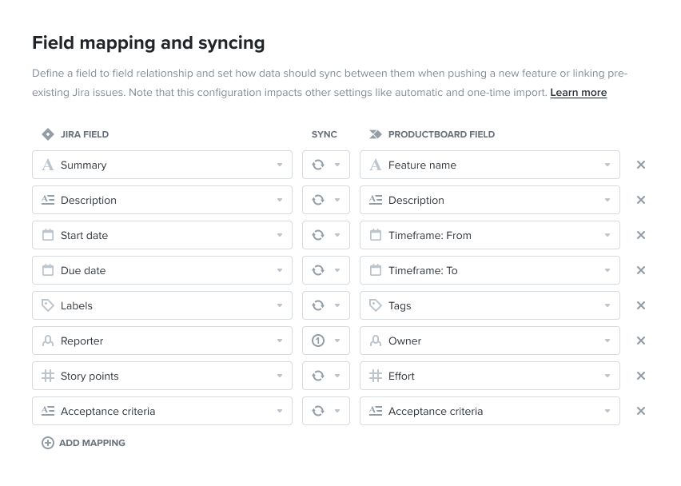
Task: Click the plus icon beside Add Mapping
Action: [x=48, y=443]
